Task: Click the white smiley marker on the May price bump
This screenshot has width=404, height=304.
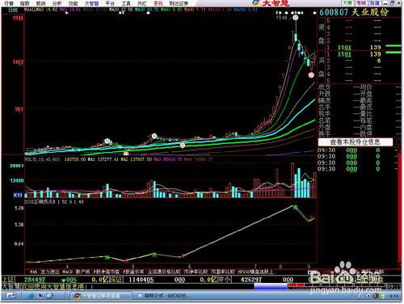Action: tap(154, 136)
